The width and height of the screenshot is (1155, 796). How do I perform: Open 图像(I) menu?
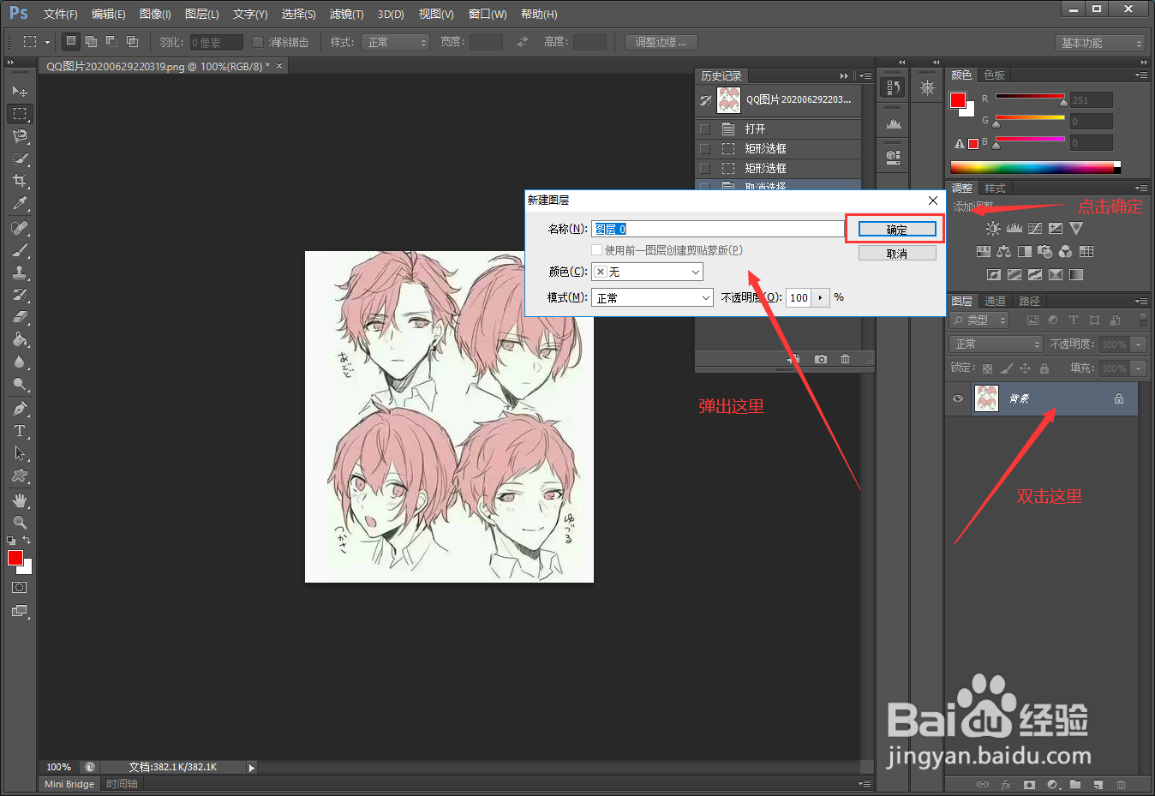[x=155, y=15]
